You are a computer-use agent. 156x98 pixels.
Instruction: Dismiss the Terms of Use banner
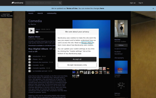tap(153, 9)
